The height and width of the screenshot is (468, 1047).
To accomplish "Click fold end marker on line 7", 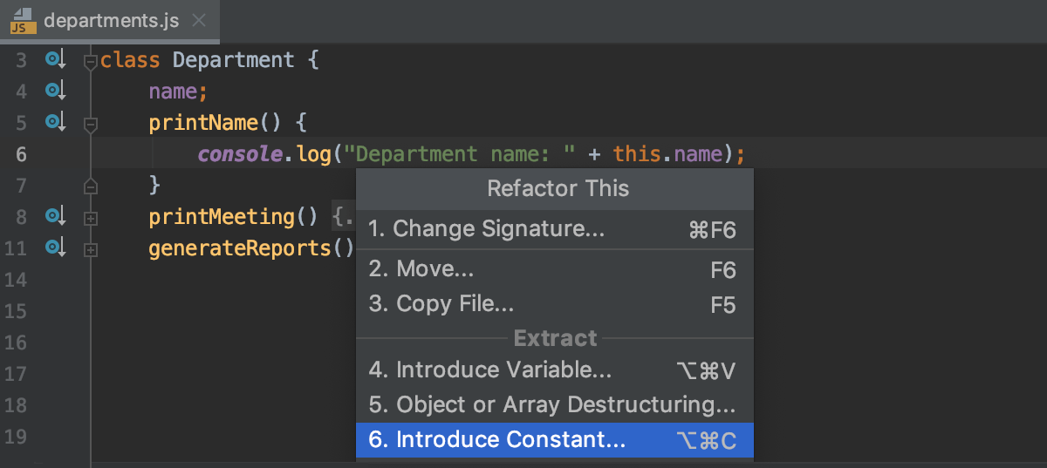I will coord(90,186).
